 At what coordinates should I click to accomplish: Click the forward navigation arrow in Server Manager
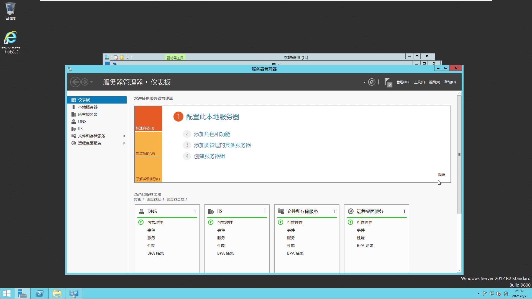[x=85, y=82]
